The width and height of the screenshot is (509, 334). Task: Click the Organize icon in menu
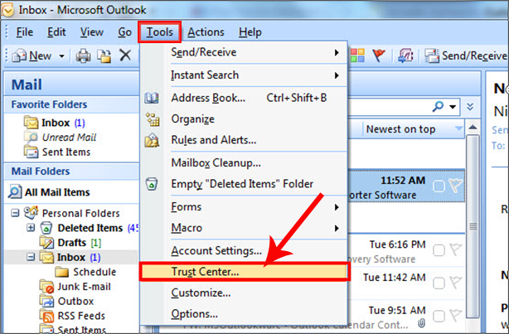tap(153, 119)
